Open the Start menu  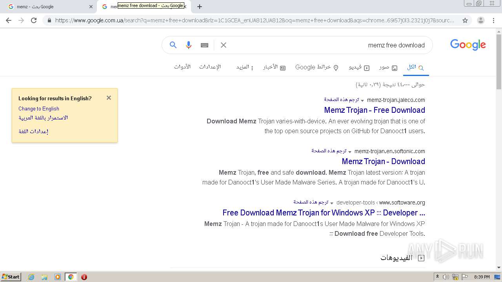(x=11, y=277)
